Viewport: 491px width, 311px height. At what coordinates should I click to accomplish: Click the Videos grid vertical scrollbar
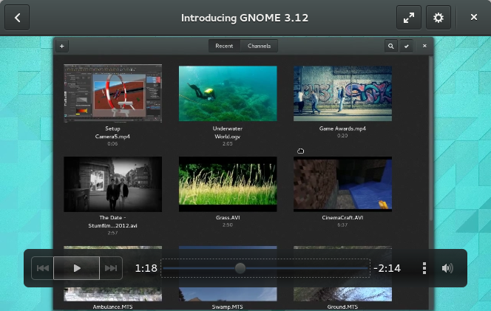(x=431, y=139)
